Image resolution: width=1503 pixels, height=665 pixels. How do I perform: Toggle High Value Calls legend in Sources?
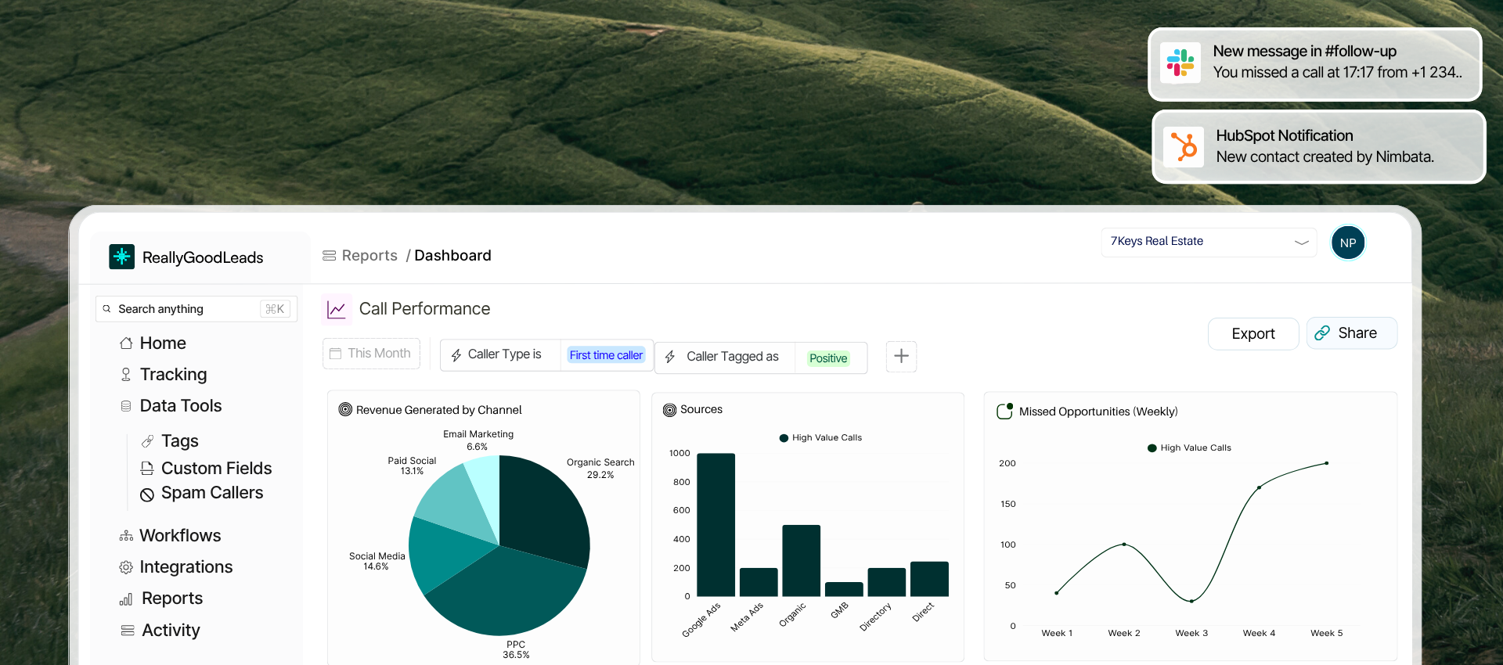820,438
